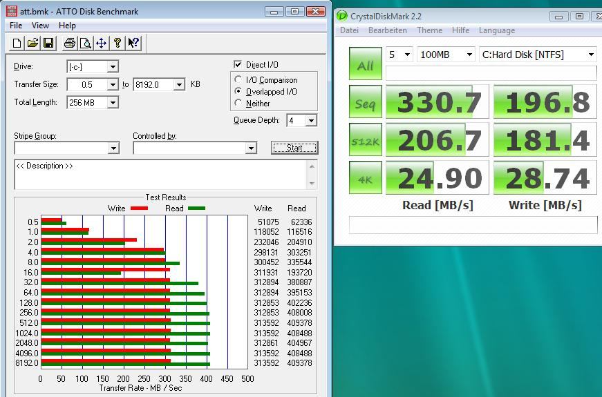The height and width of the screenshot is (397, 602).
Task: Open Theme menu in CrystalDiskMark
Action: 430,30
